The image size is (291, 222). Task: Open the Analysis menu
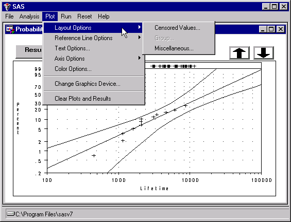[29, 16]
